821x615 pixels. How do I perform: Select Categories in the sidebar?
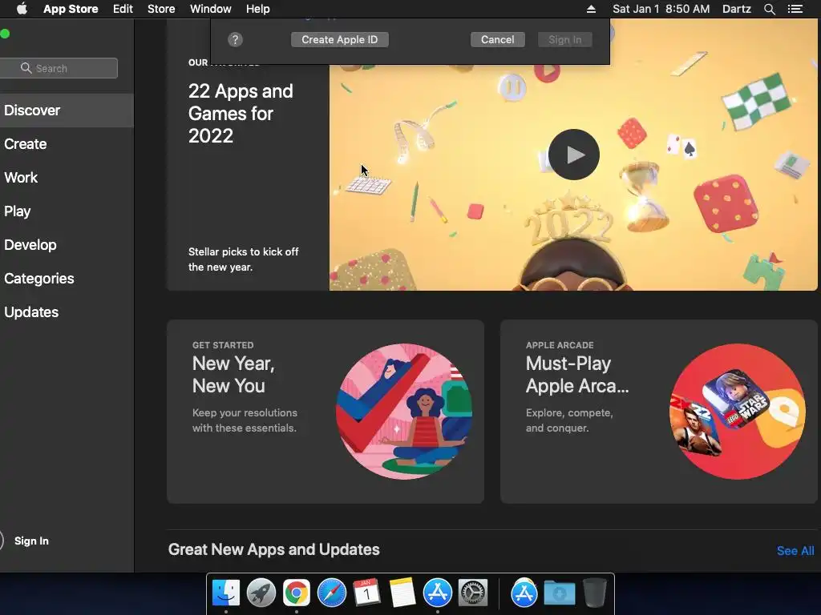pos(67,278)
